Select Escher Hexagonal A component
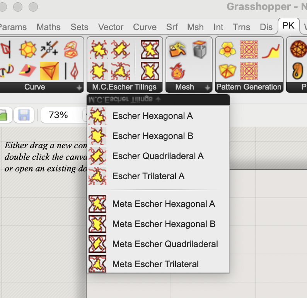Viewport: 307px width, 298px height. tap(152, 116)
